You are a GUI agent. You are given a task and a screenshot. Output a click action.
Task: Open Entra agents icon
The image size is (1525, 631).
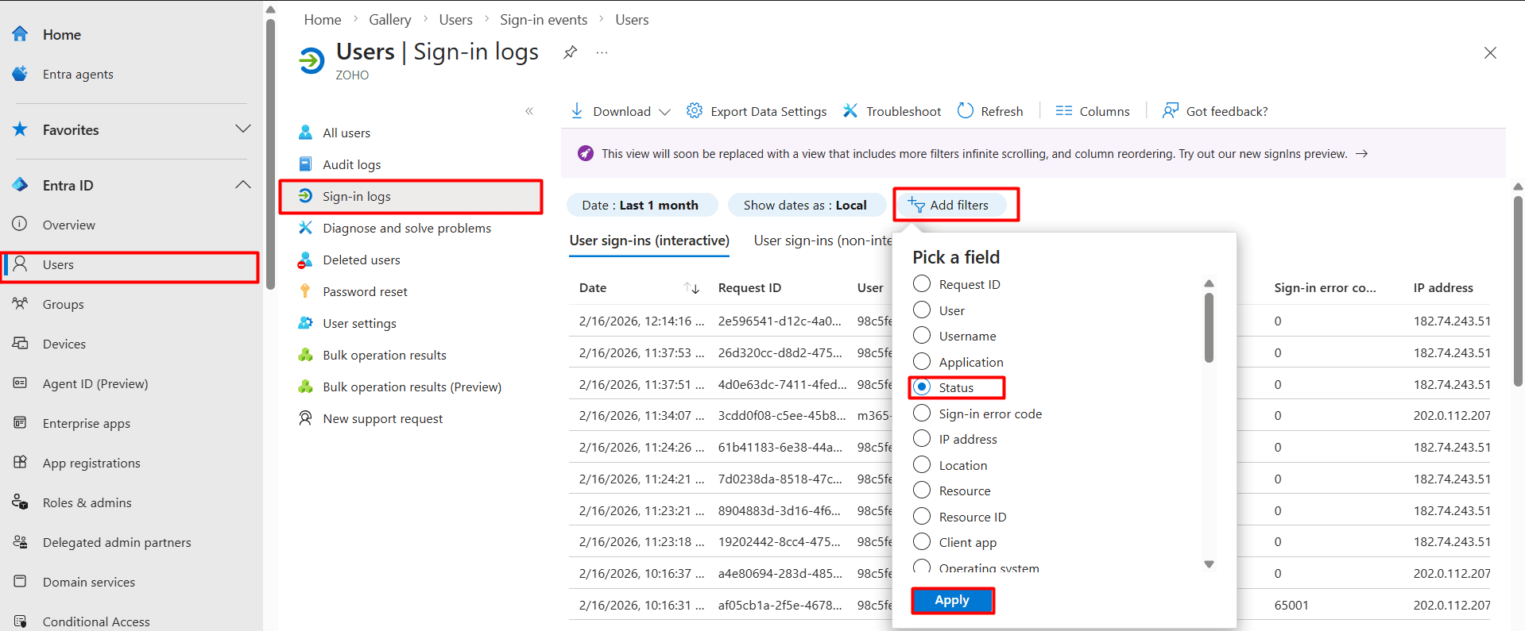tap(20, 74)
